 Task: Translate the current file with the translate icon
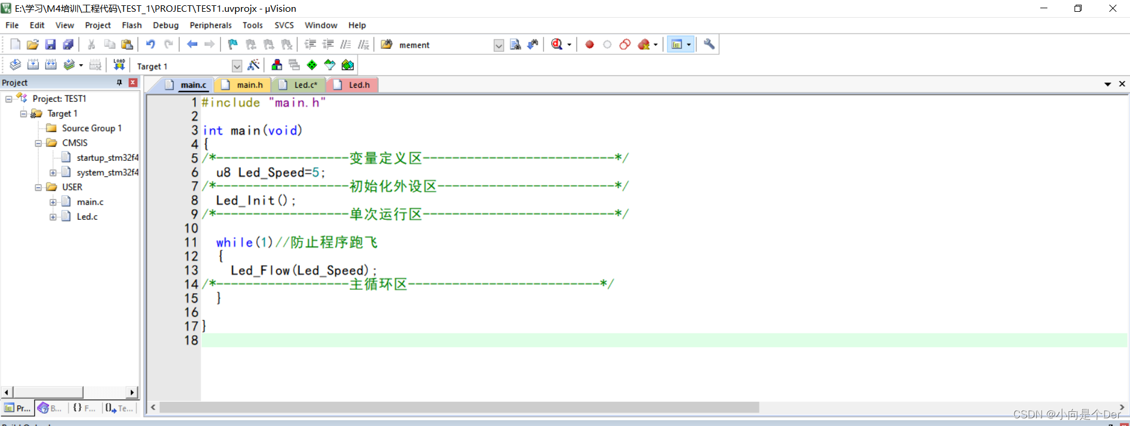[x=15, y=65]
